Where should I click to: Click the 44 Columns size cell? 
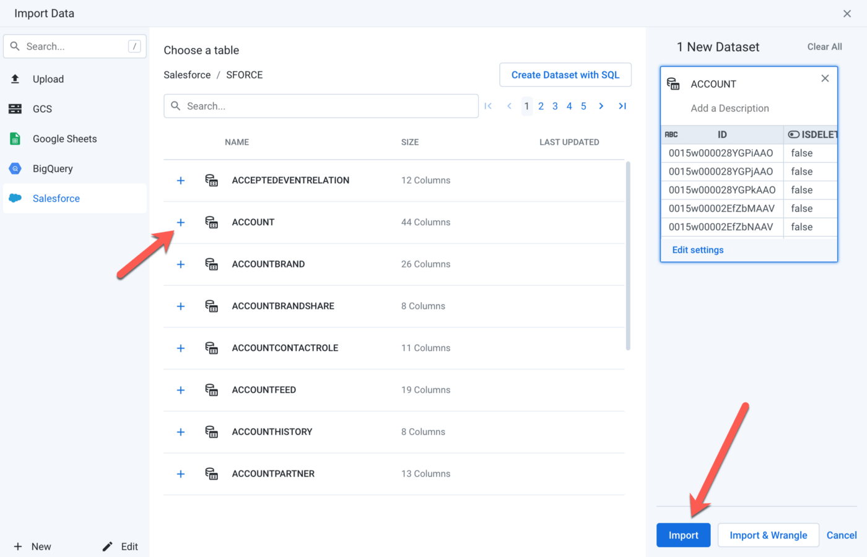click(426, 222)
